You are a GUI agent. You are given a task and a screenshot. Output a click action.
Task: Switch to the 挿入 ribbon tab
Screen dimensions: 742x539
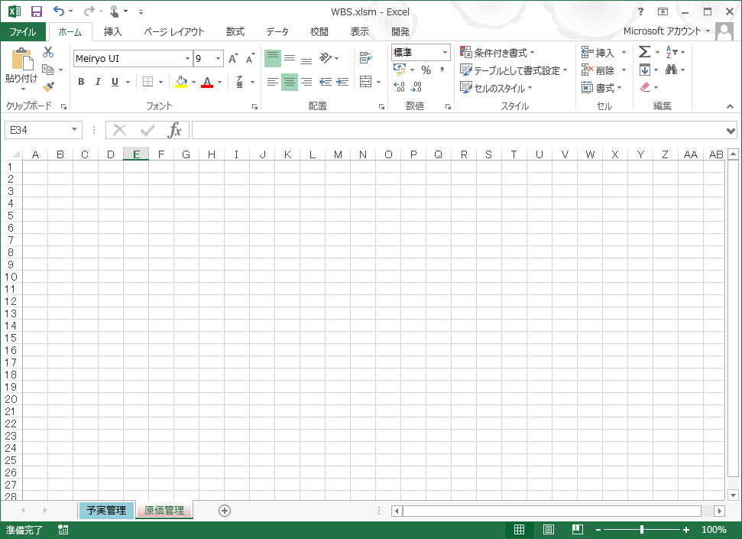tap(112, 32)
